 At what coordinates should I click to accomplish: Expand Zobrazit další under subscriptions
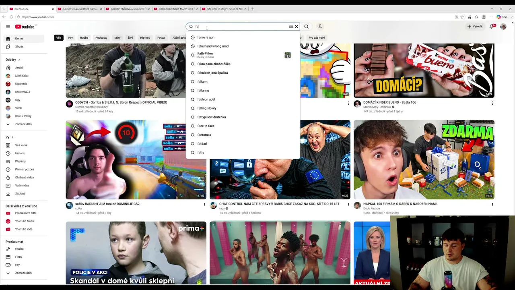click(x=24, y=124)
